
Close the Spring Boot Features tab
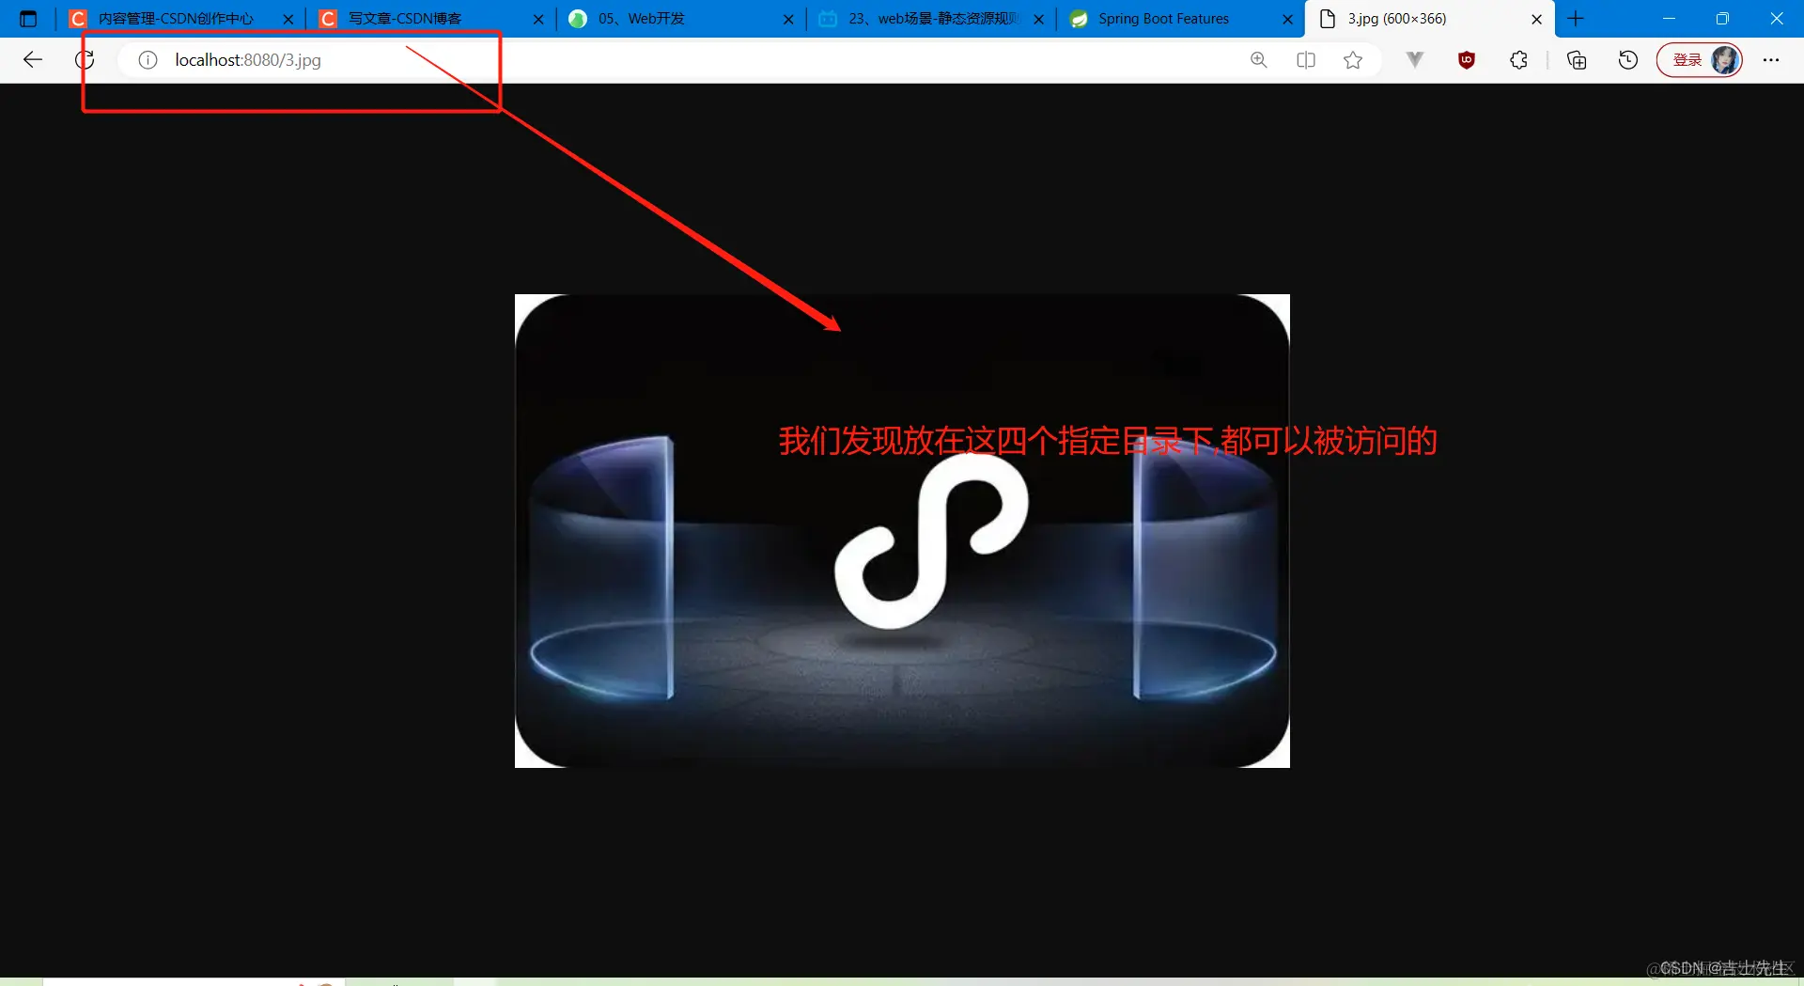pyautogui.click(x=1287, y=19)
